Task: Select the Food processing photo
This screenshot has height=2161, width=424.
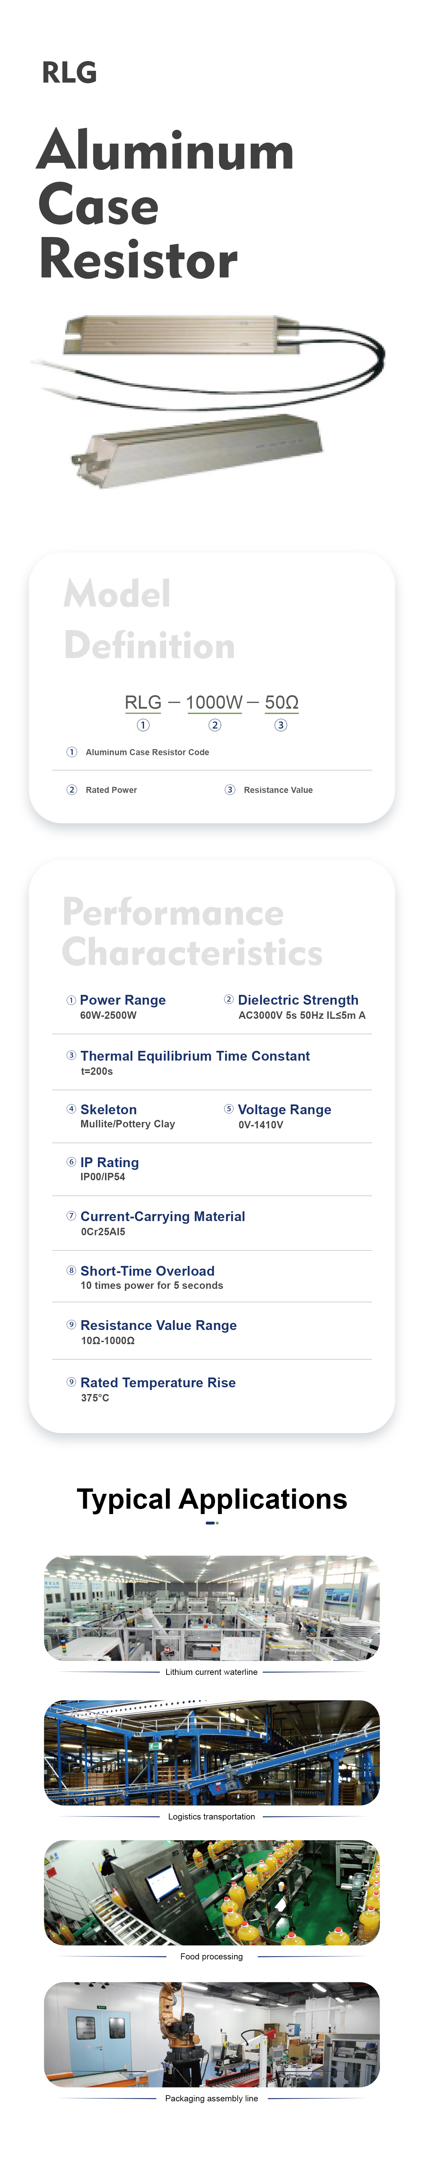Action: [x=211, y=1893]
